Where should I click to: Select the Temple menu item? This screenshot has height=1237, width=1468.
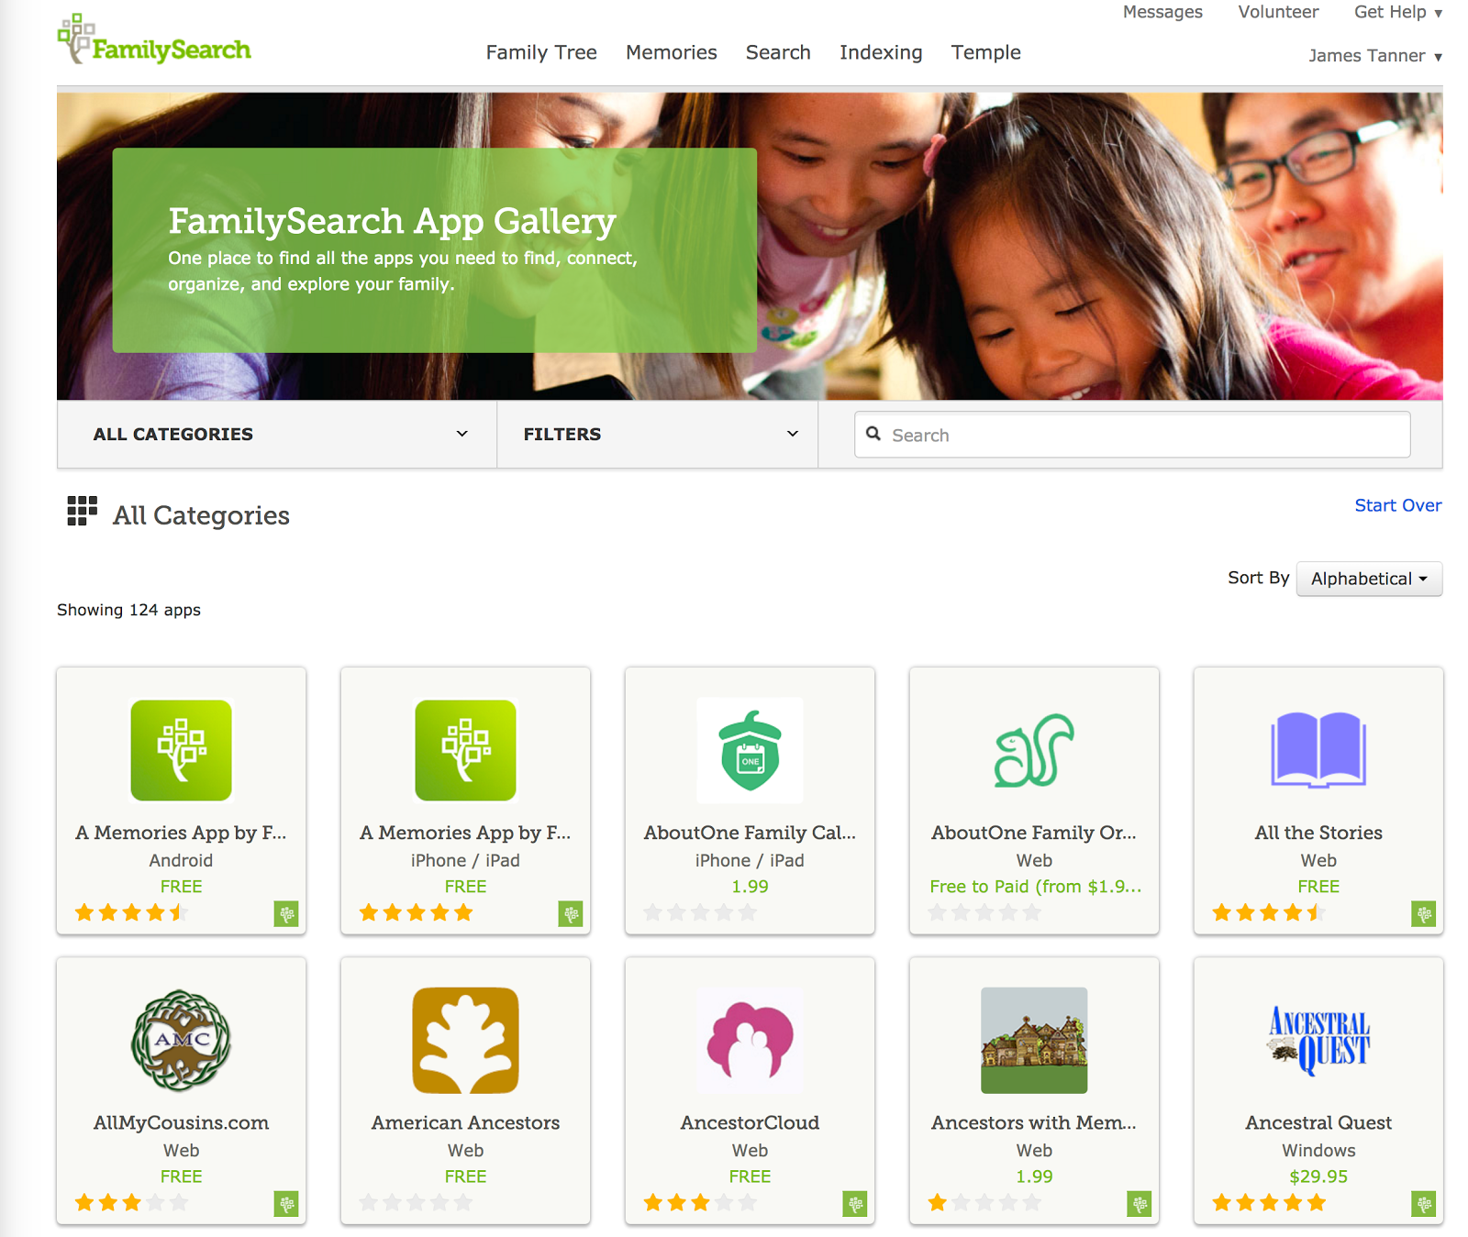[985, 52]
